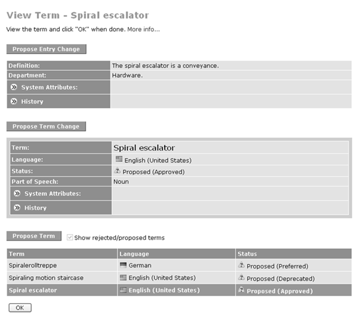
Task: Click flag icon in Spiral escalator row
Action: 123,290
